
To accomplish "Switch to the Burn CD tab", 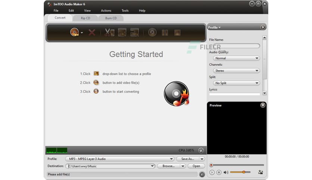I will pos(111,18).
